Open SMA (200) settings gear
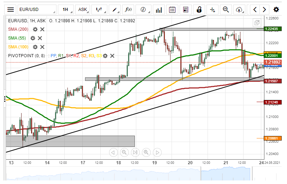287x184 pixels. [35, 29]
